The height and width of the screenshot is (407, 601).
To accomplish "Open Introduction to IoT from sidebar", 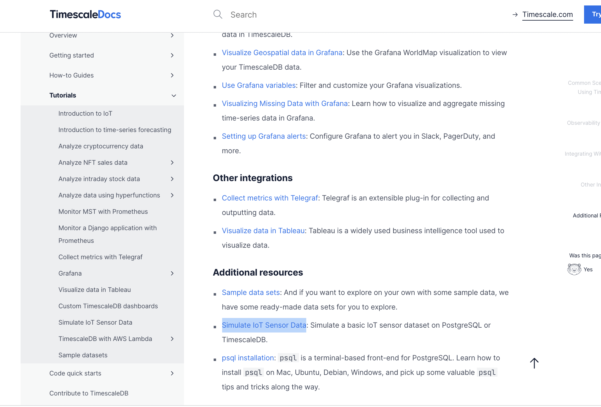I will click(85, 113).
